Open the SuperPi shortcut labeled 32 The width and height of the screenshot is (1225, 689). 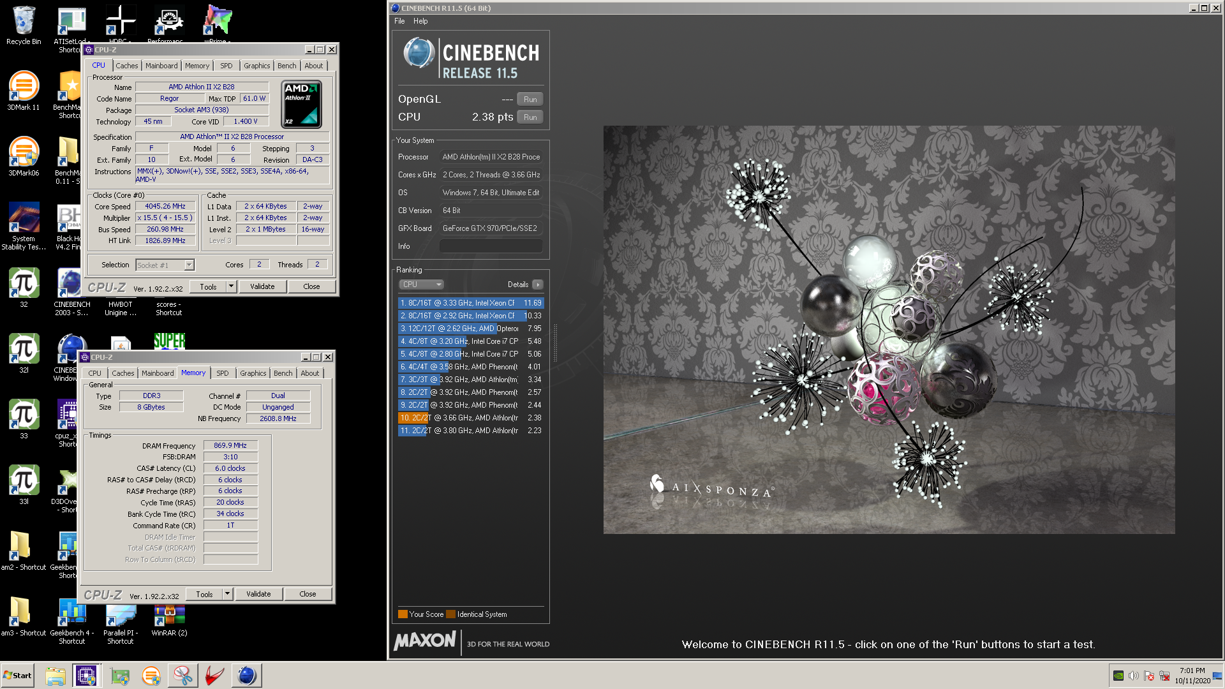24,288
